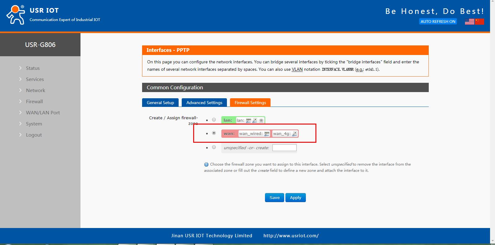Click Jinan USR IOT Technology Limited text
This screenshot has width=495, height=245.
pos(212,235)
